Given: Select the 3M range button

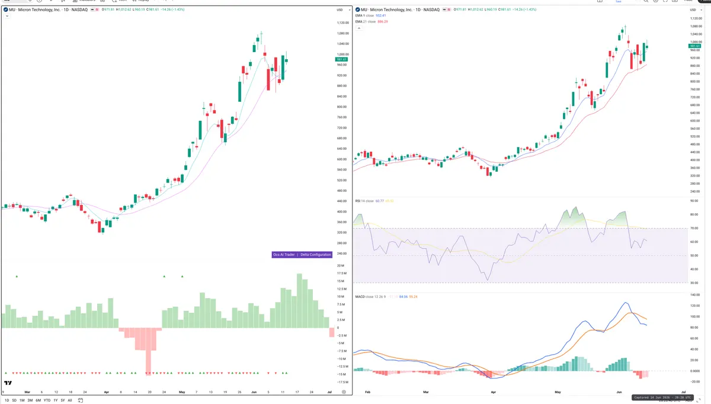Looking at the screenshot, I should 30,400.
